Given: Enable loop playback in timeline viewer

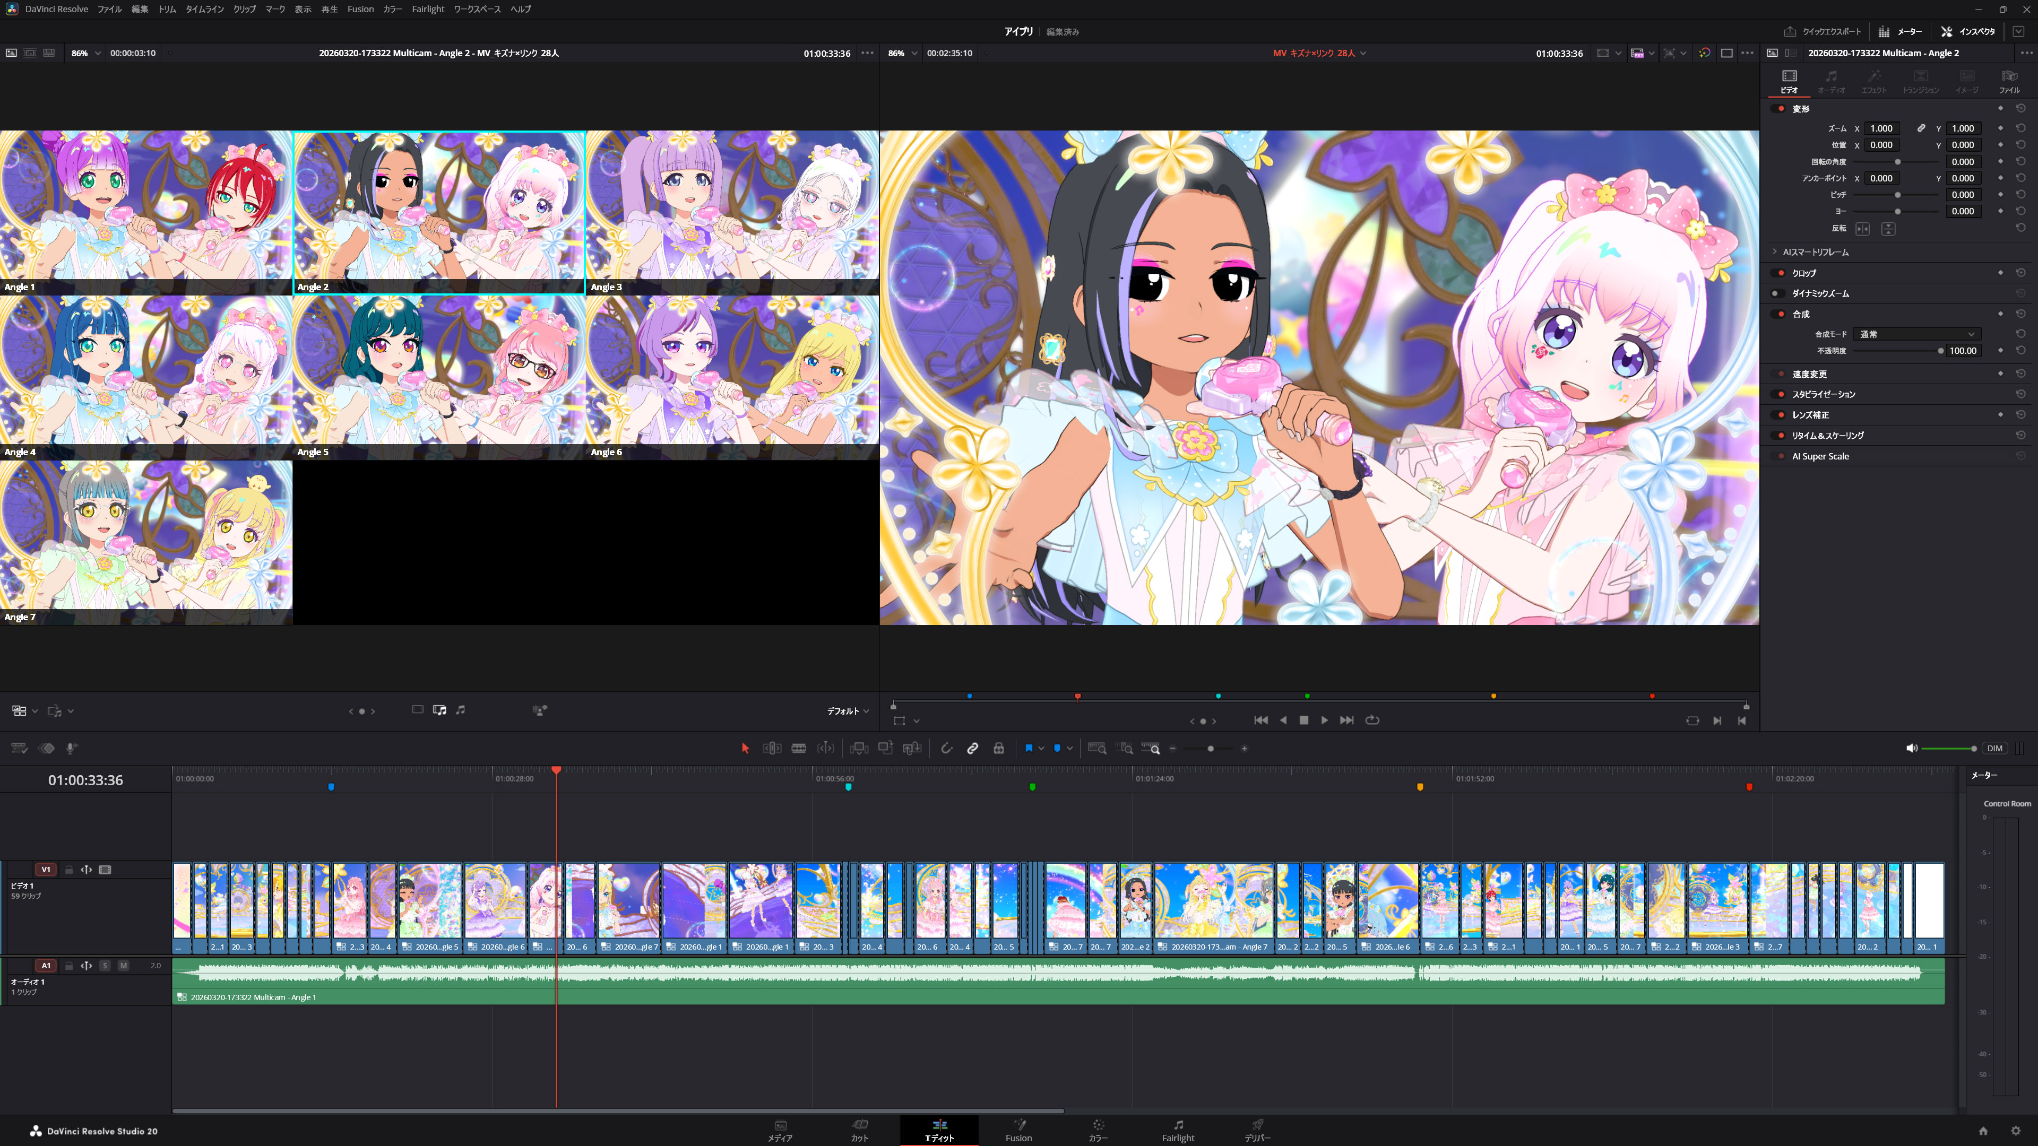Looking at the screenshot, I should (1372, 720).
